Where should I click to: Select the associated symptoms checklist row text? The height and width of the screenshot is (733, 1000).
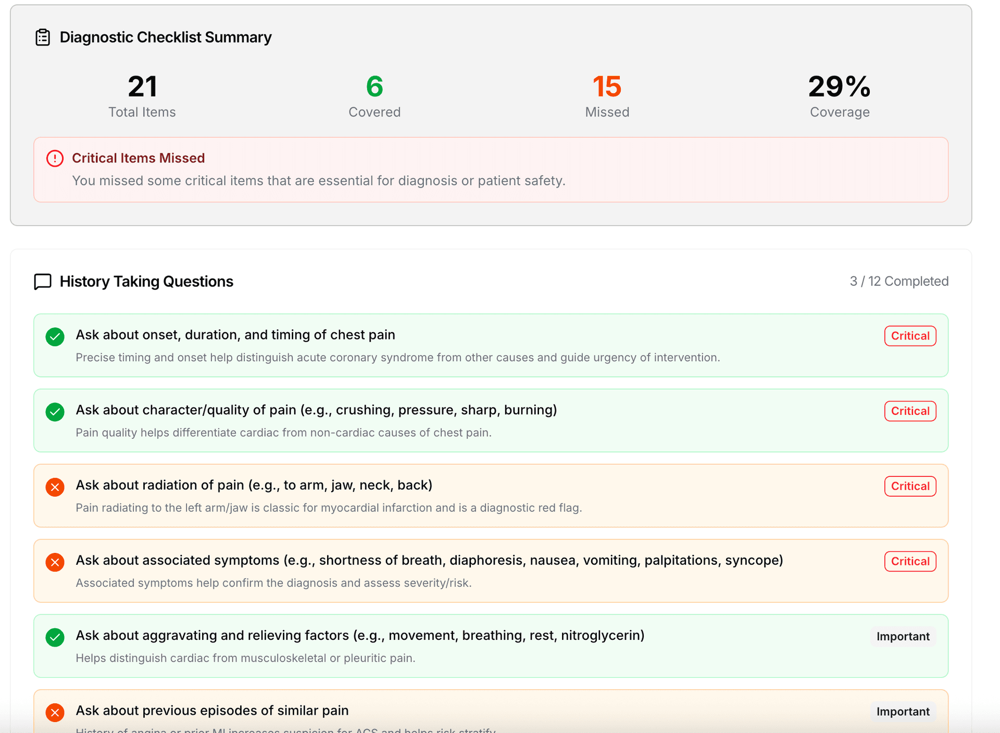(x=429, y=561)
